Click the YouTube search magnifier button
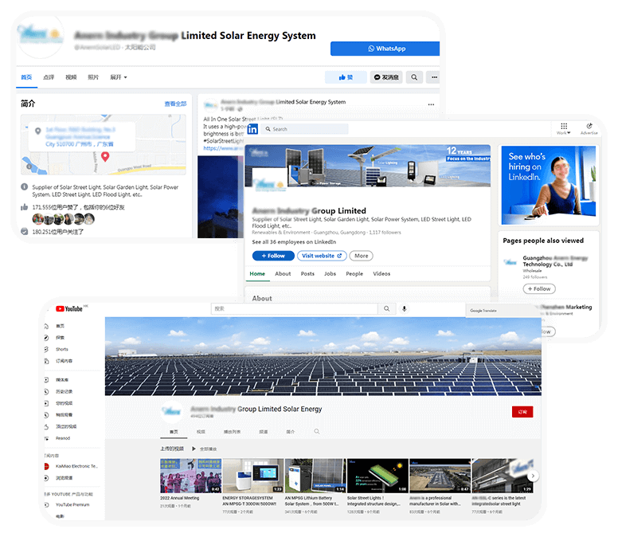Viewport: 618px width, 537px height. coord(386,308)
